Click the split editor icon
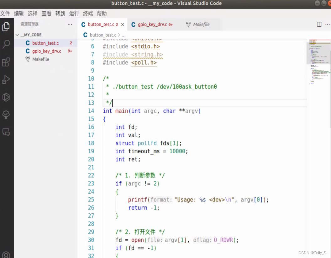 pos(319,24)
